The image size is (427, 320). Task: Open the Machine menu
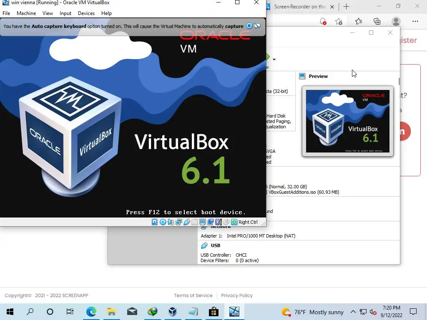(x=26, y=13)
